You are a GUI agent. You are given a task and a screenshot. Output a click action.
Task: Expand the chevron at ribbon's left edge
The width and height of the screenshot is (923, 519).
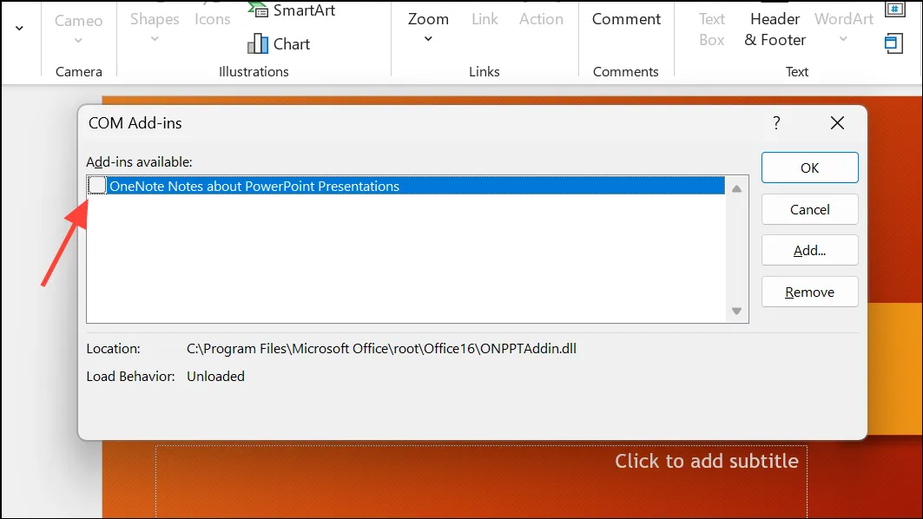tap(19, 28)
